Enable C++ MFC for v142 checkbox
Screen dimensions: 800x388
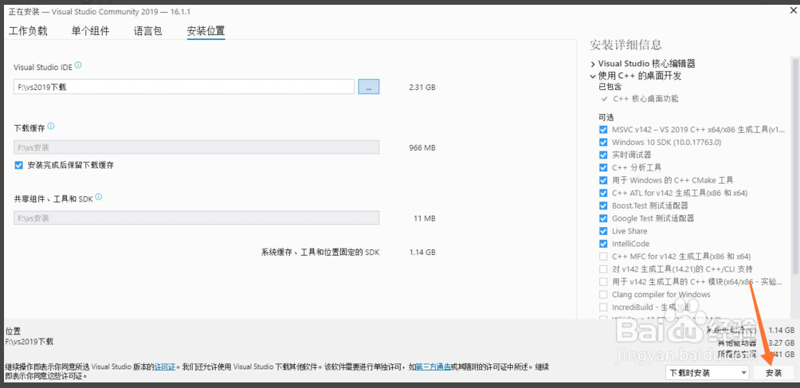tap(603, 256)
